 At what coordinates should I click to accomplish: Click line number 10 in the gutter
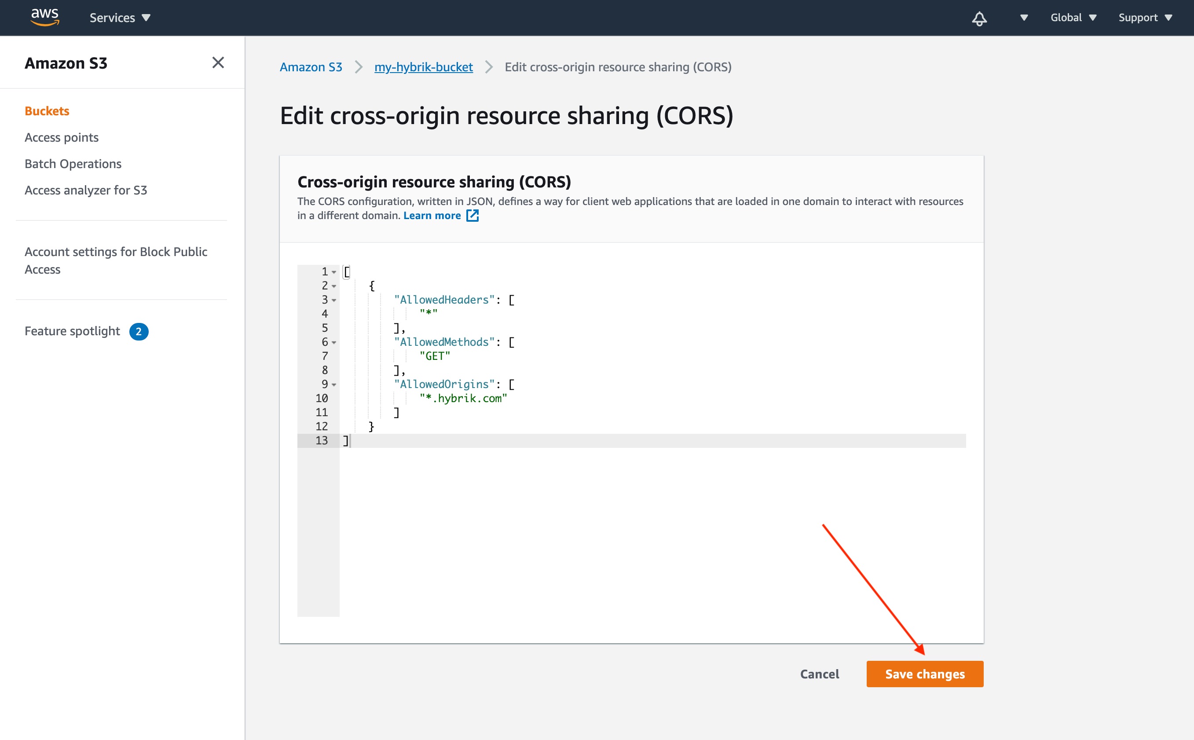[322, 399]
